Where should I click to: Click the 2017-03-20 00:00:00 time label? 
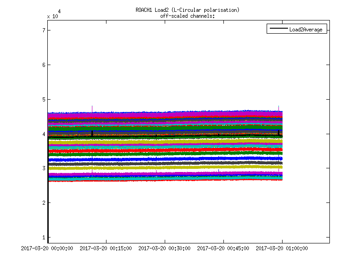[48, 248]
